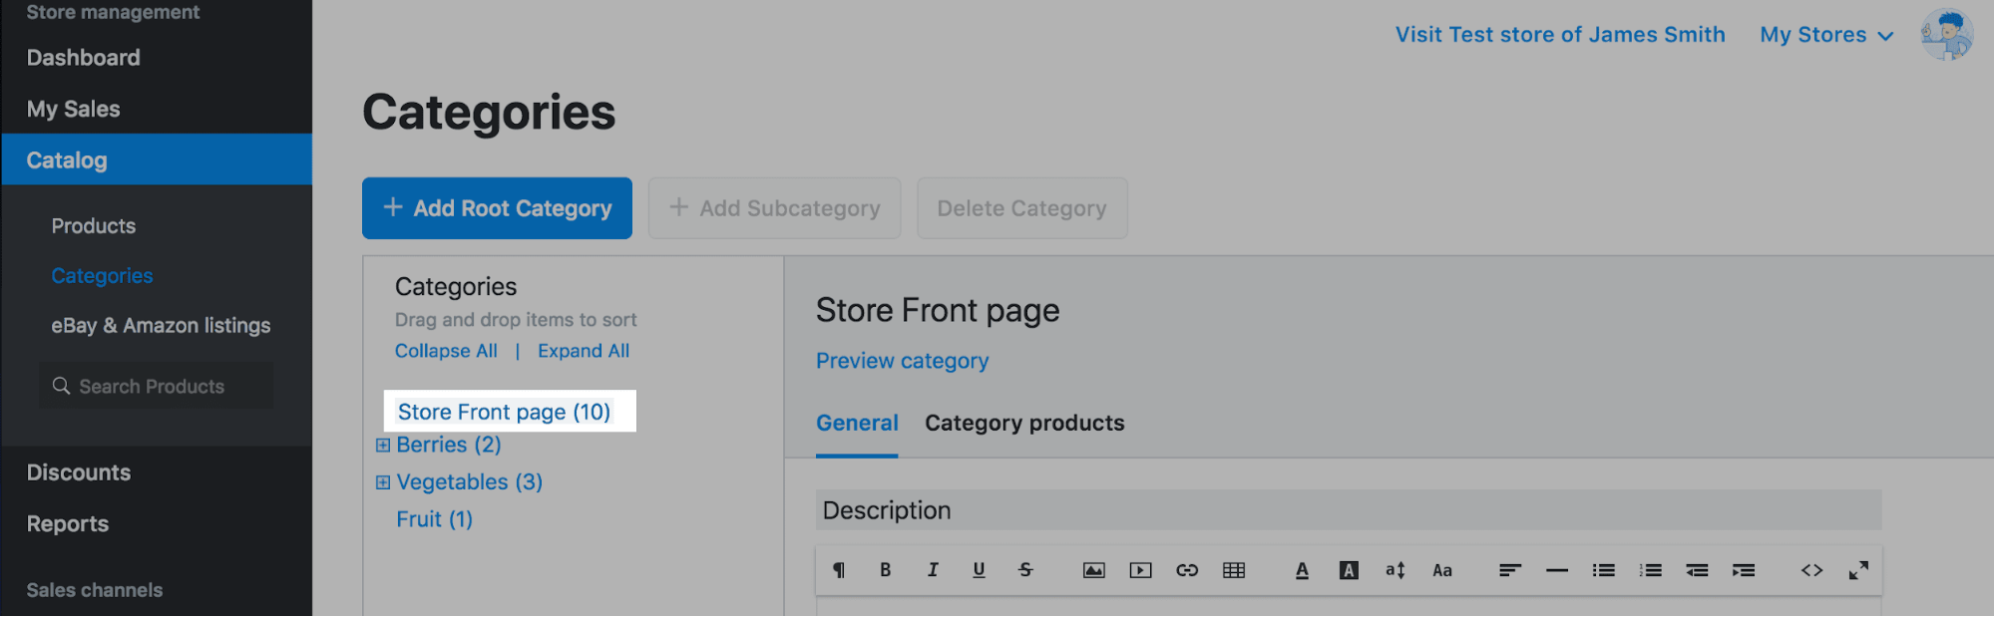Viewport: 1994px width, 617px height.
Task: Open the My Stores dropdown
Action: coord(1825,35)
